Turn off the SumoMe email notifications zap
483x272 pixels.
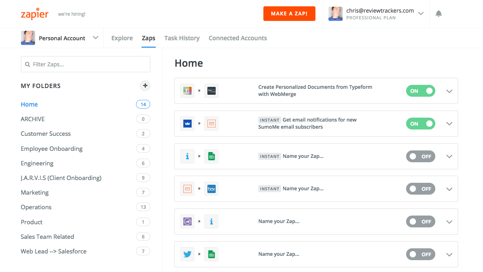coord(421,124)
